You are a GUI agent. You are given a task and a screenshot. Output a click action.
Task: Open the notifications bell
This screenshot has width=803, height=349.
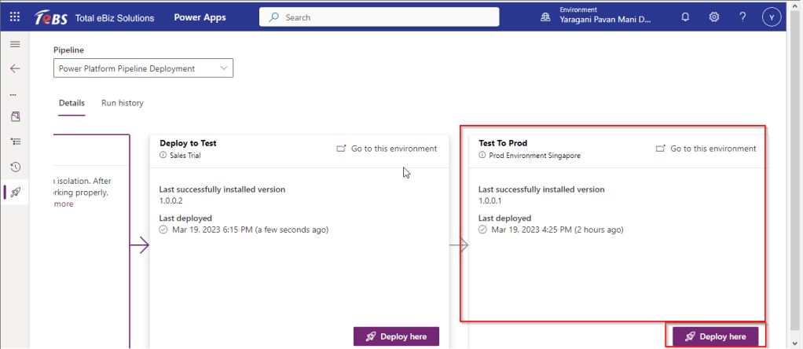tap(685, 17)
